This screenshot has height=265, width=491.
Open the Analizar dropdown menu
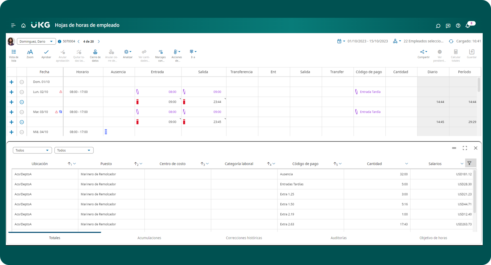pos(128,52)
